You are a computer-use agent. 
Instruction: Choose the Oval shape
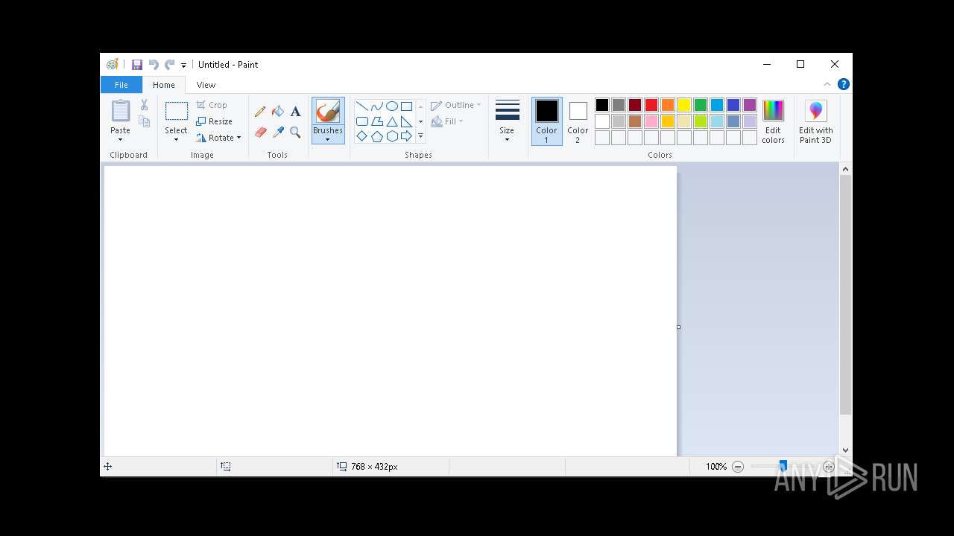click(391, 106)
